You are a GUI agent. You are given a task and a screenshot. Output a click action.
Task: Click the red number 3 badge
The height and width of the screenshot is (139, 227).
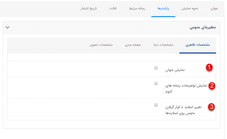click(x=212, y=107)
